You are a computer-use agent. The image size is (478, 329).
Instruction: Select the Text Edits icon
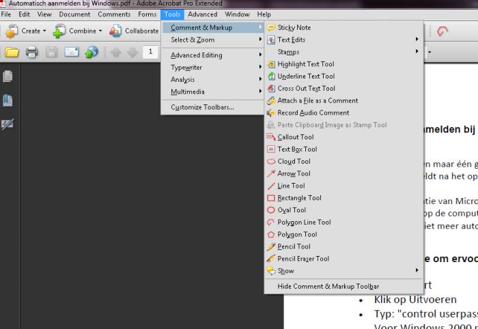271,40
